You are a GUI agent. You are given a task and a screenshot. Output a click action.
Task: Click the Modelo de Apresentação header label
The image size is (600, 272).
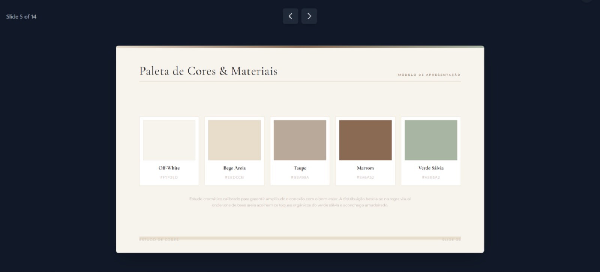click(429, 75)
